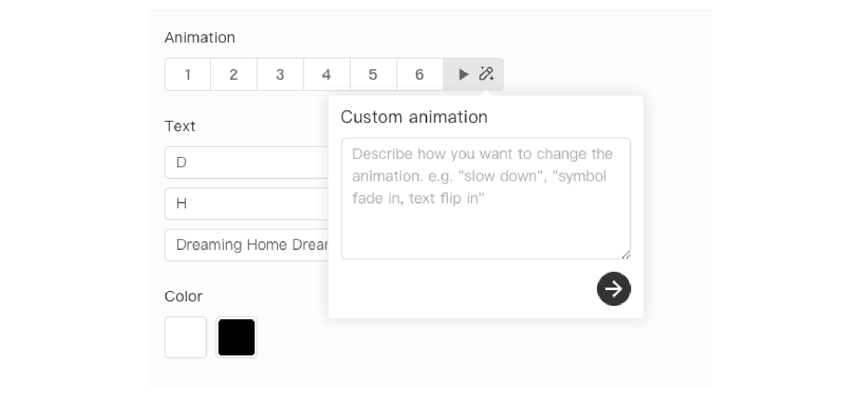Click the Text section label
860x396 pixels.
pyautogui.click(x=180, y=126)
